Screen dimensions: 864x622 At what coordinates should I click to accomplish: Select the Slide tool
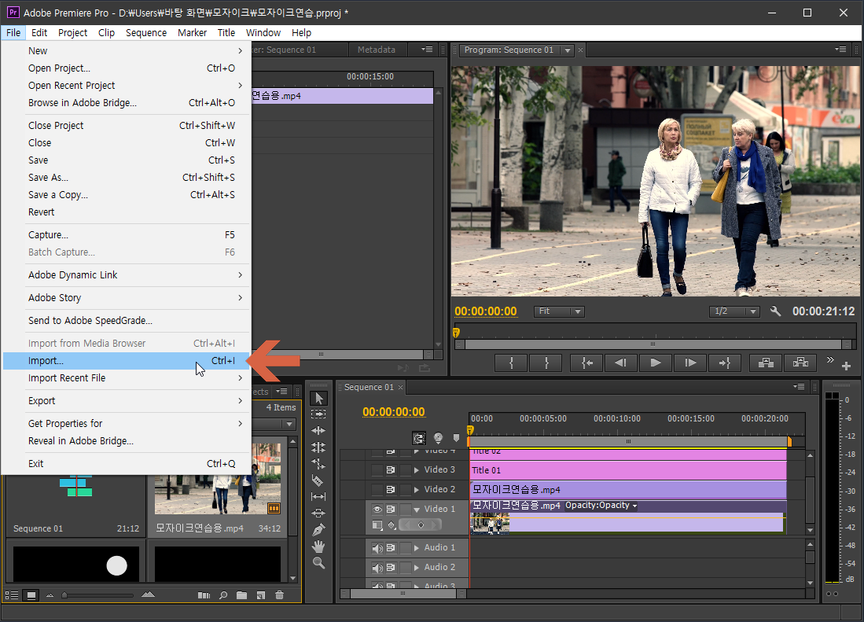point(318,513)
